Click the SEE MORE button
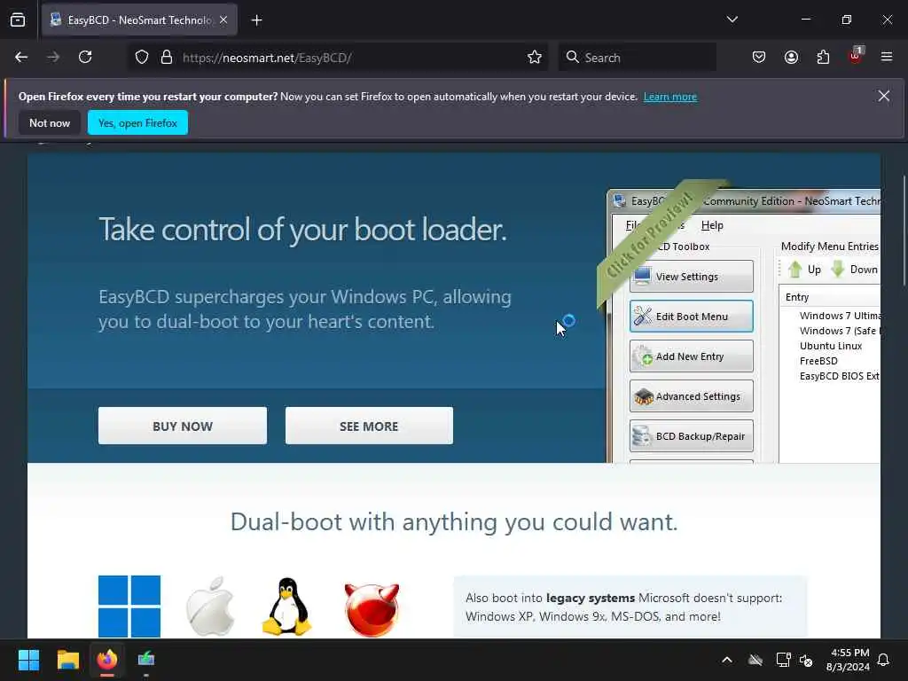Viewport: 908px width, 681px height. coord(369,426)
